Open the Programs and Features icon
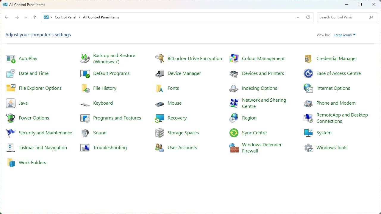 click(x=85, y=118)
